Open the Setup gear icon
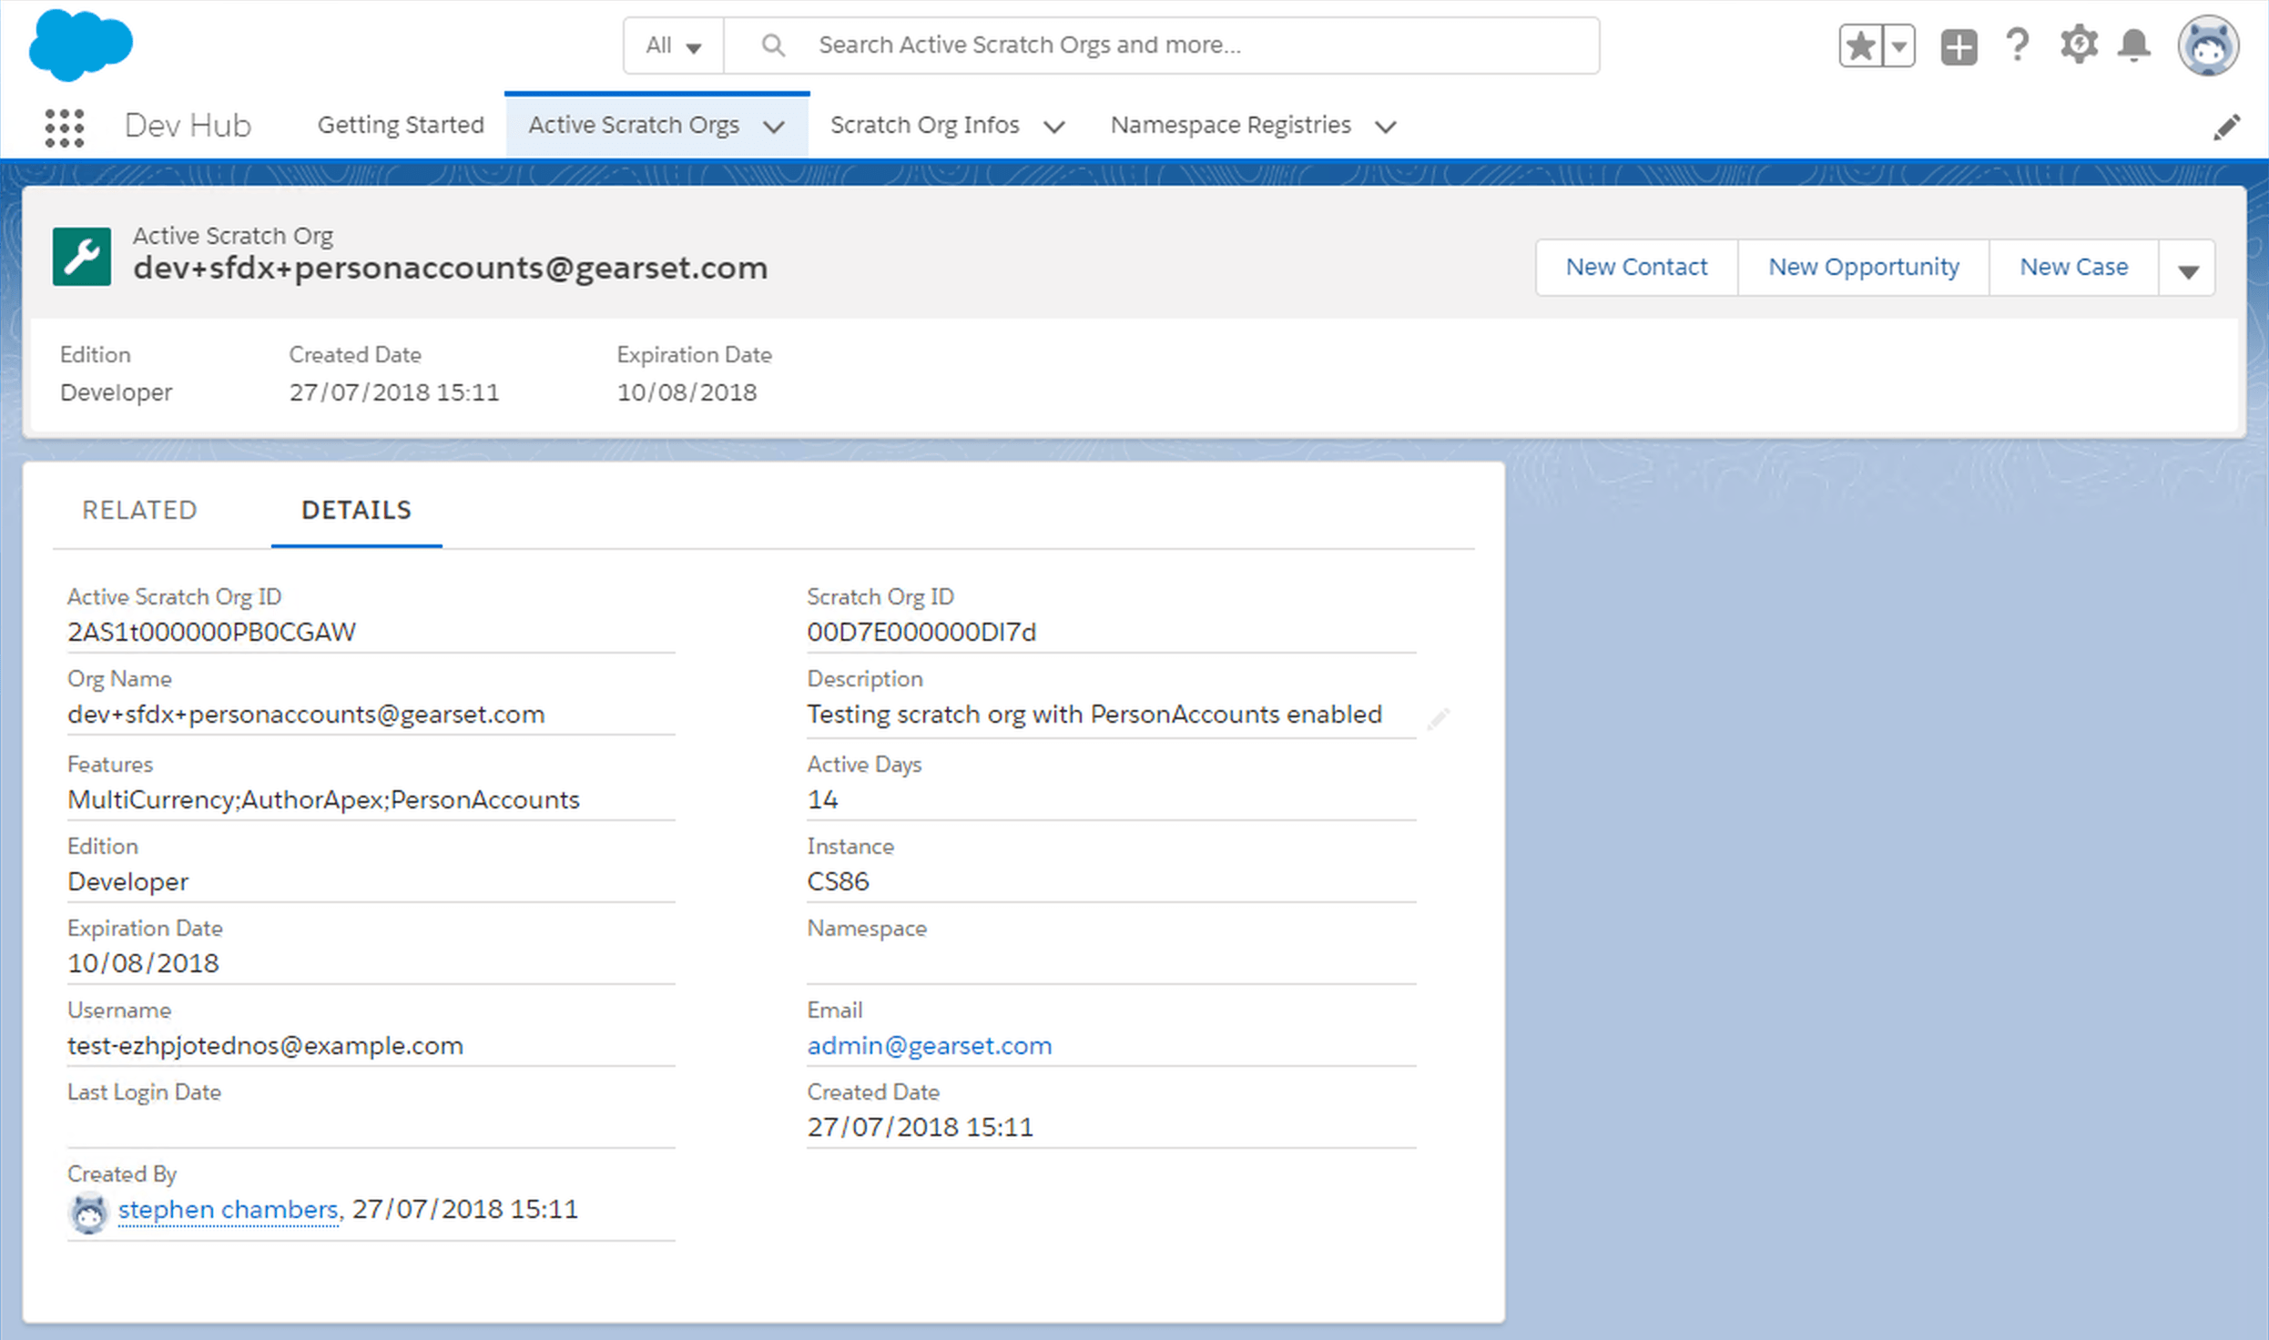Image resolution: width=2269 pixels, height=1340 pixels. click(2079, 45)
